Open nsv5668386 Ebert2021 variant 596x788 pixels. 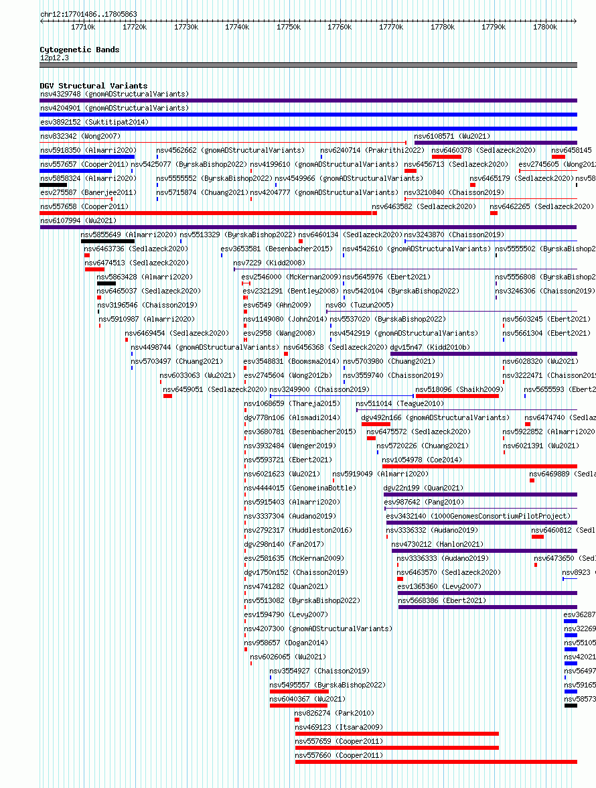[x=443, y=600]
